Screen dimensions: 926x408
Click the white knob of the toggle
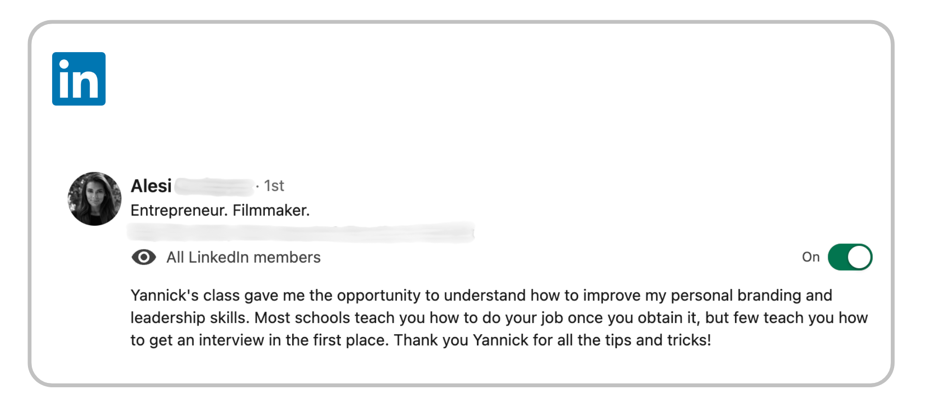[x=859, y=257]
